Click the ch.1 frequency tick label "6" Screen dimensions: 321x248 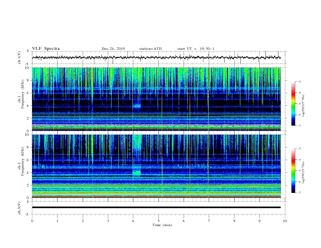[28, 93]
